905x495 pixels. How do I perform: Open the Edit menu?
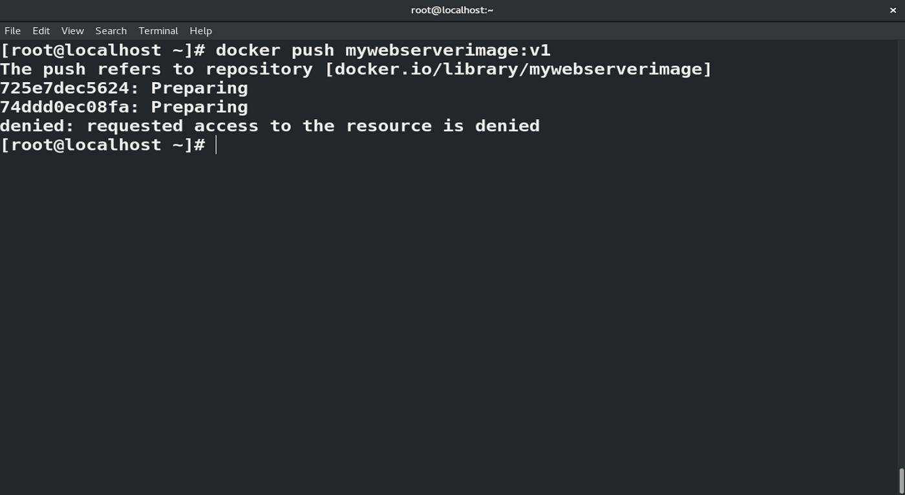pos(40,30)
